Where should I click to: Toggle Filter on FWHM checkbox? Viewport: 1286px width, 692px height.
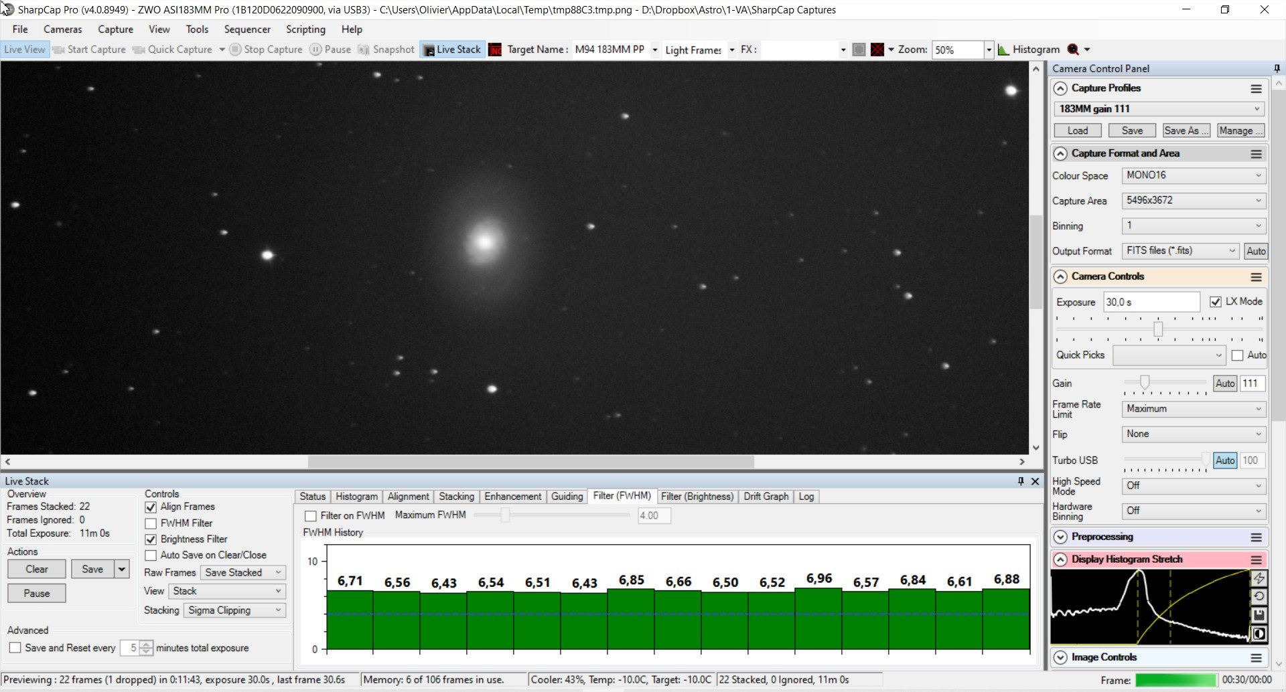pos(311,516)
